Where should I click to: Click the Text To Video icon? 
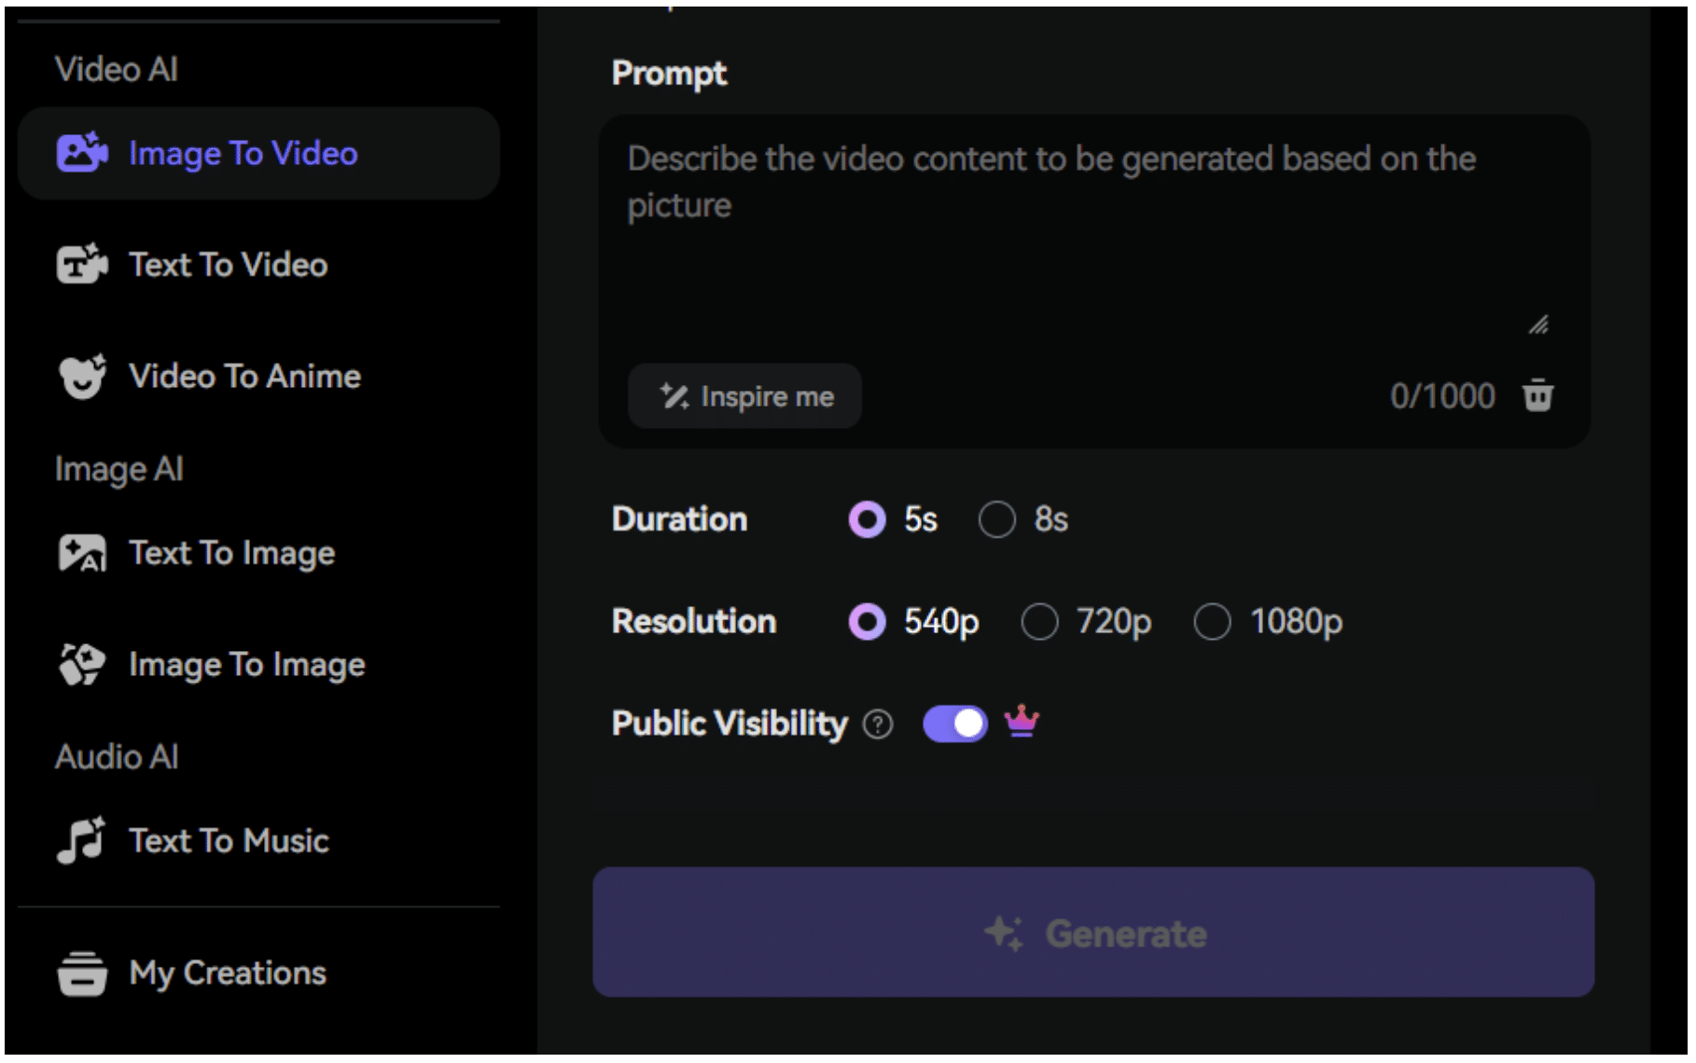click(x=82, y=264)
